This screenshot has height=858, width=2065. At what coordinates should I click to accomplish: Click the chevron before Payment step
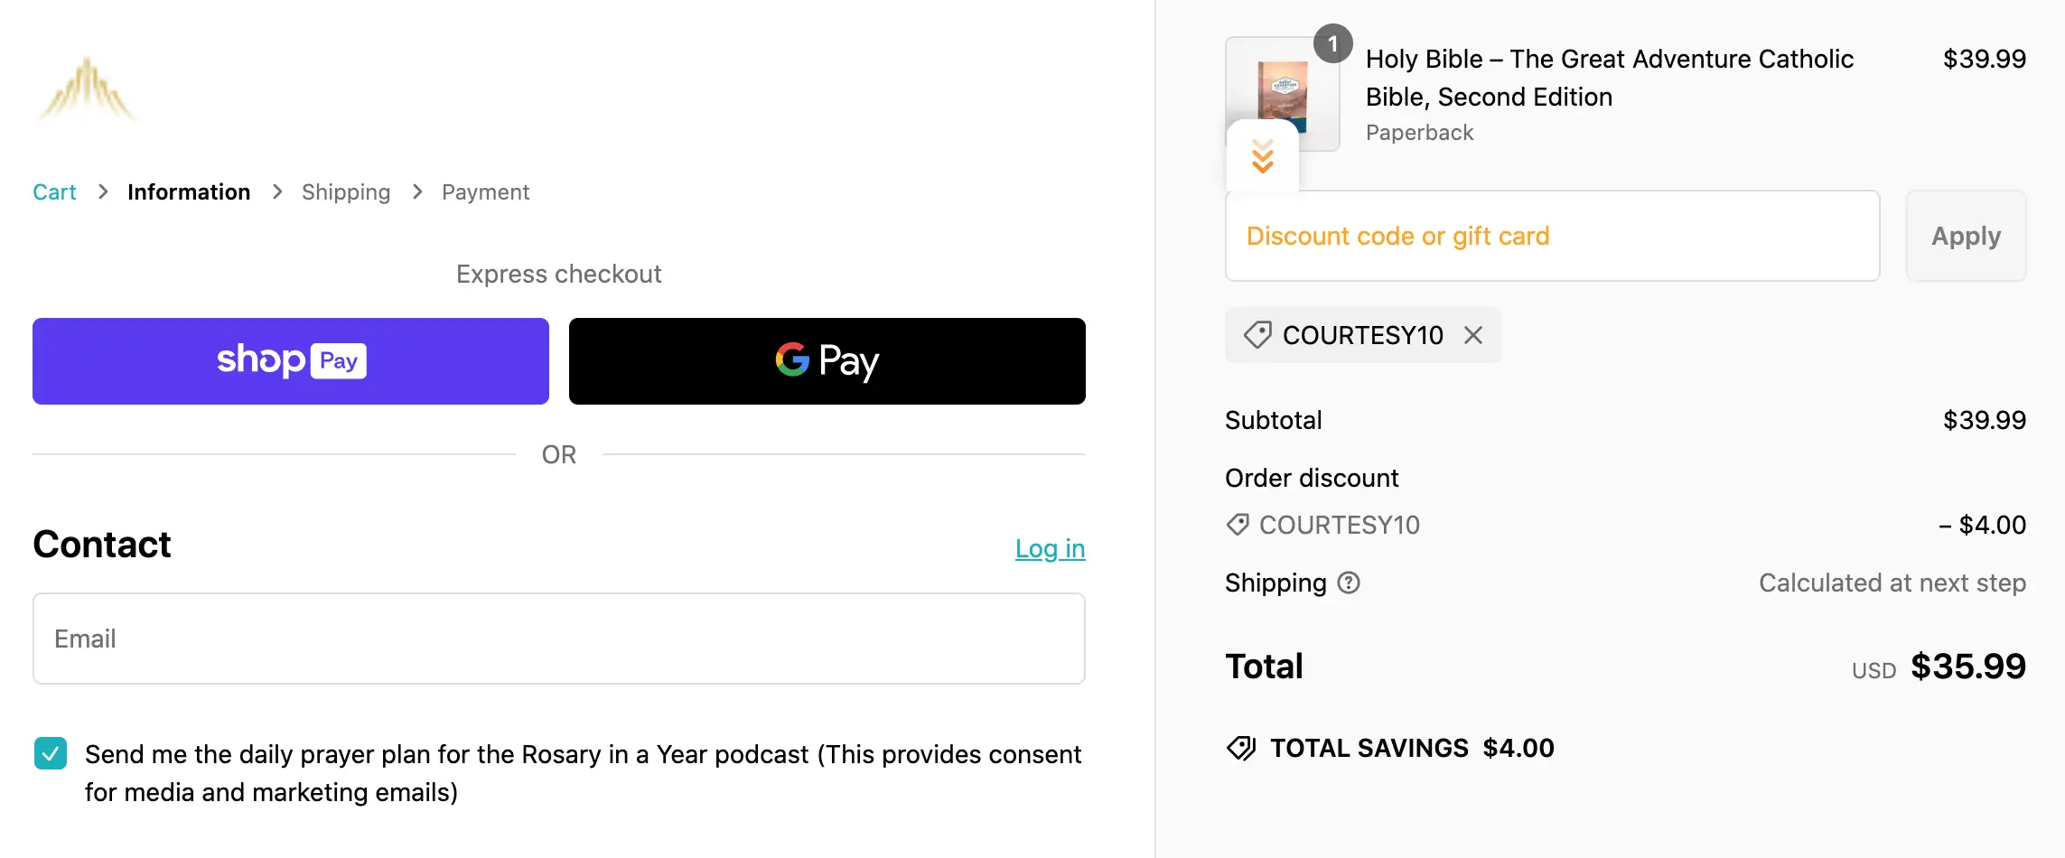tap(416, 192)
